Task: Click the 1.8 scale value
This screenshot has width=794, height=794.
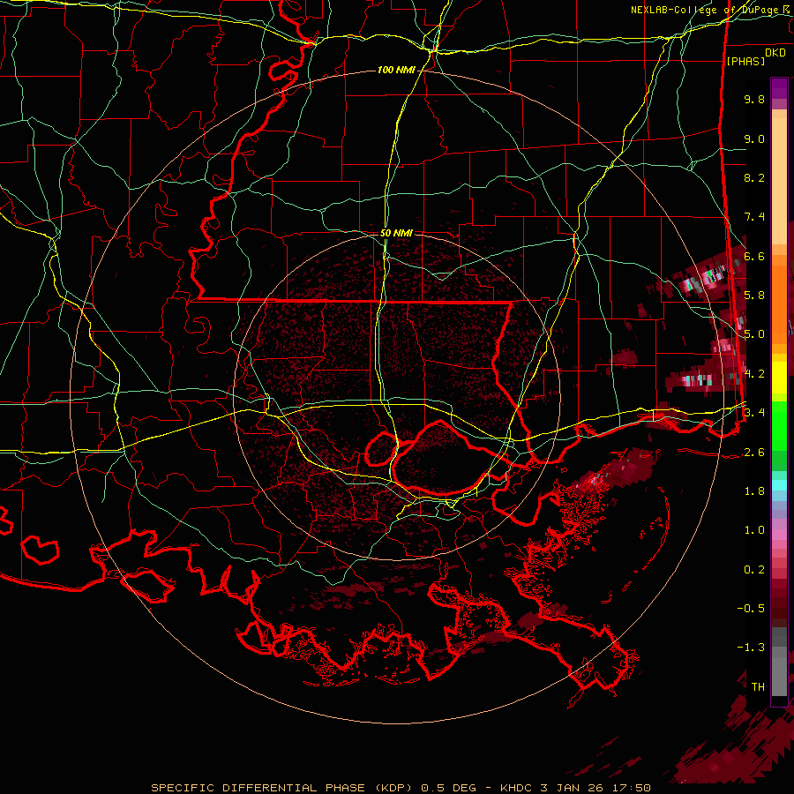Action: click(x=754, y=491)
